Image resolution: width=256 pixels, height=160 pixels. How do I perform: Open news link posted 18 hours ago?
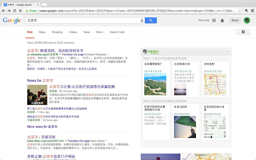(x=53, y=116)
